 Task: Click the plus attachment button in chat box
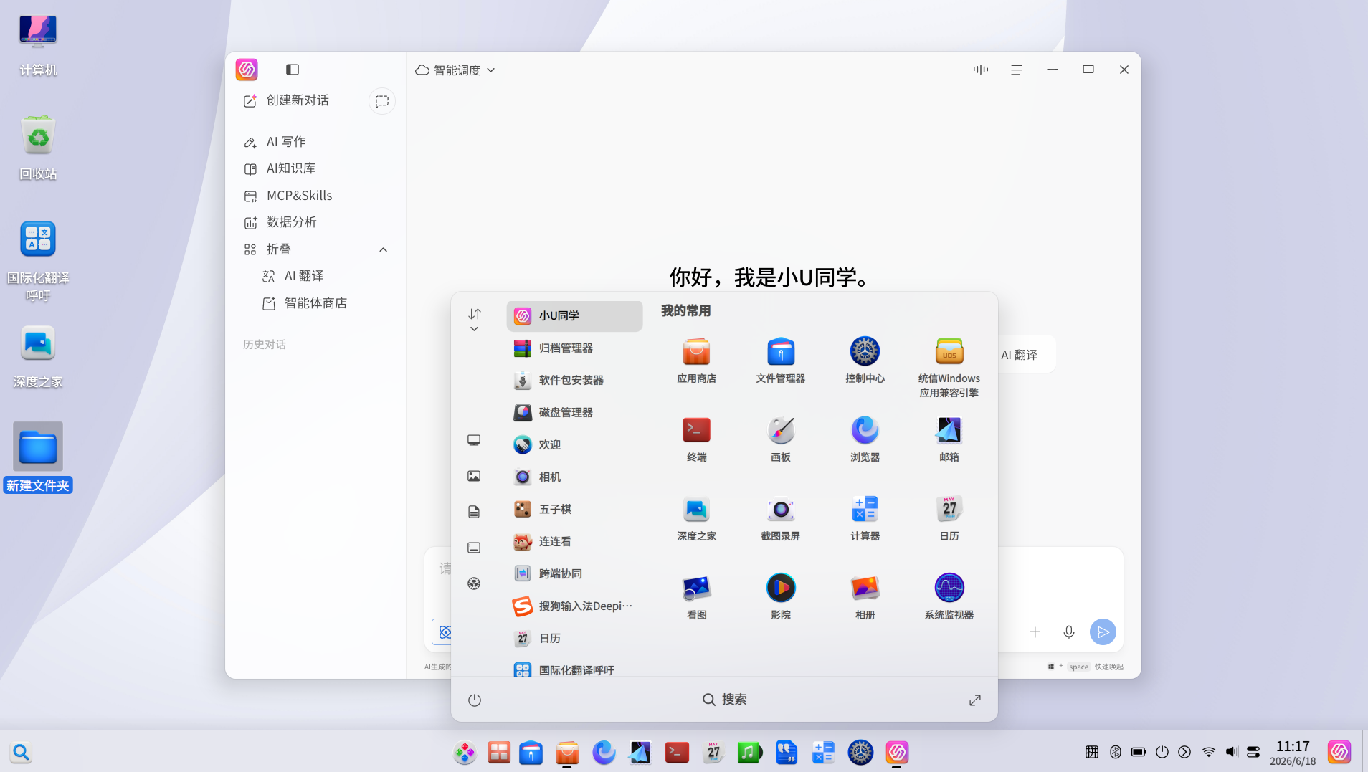[1035, 632]
